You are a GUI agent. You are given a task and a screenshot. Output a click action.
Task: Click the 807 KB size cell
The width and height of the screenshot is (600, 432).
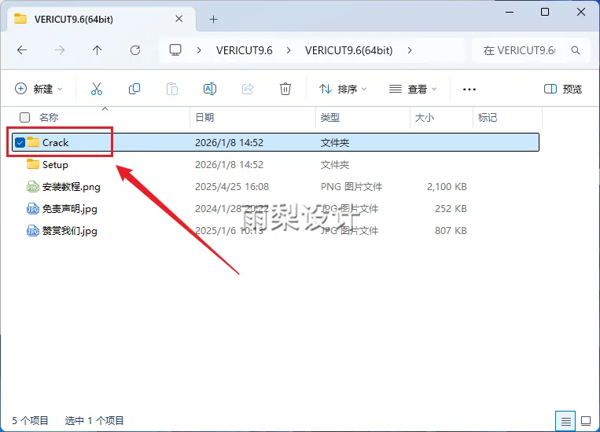[x=451, y=231]
